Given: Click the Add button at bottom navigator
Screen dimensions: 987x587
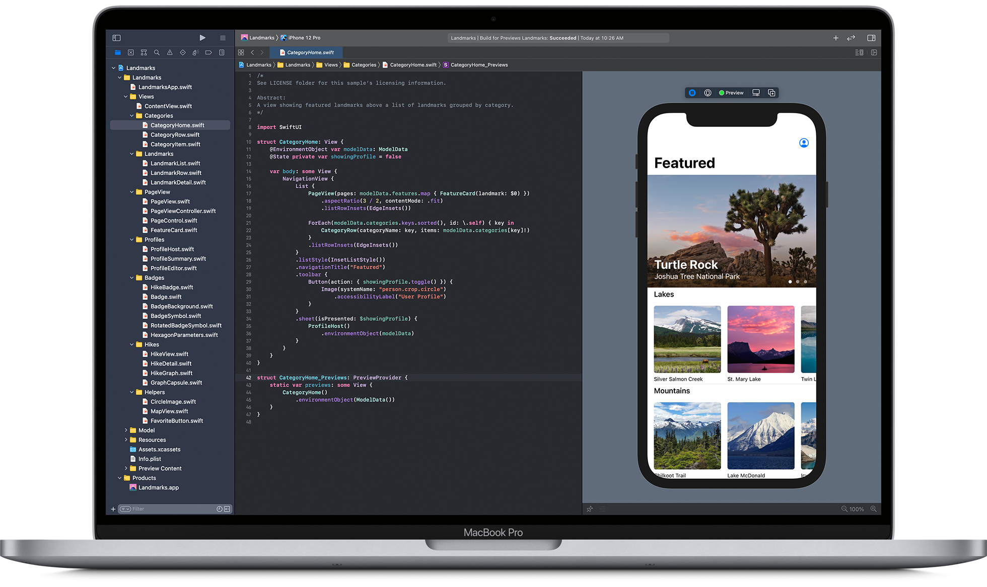Looking at the screenshot, I should (x=112, y=509).
